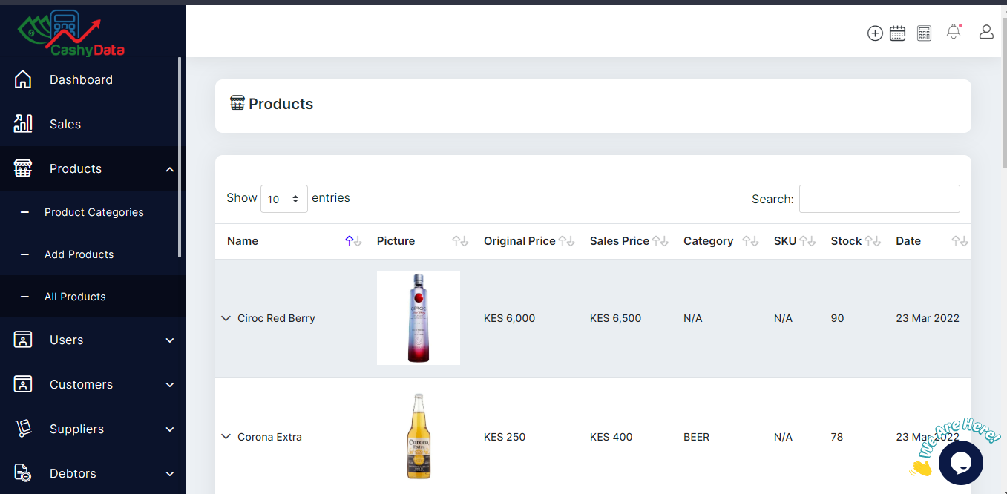Click the KES 6,000 price cell
Image resolution: width=1007 pixels, height=494 pixels.
pyautogui.click(x=509, y=318)
